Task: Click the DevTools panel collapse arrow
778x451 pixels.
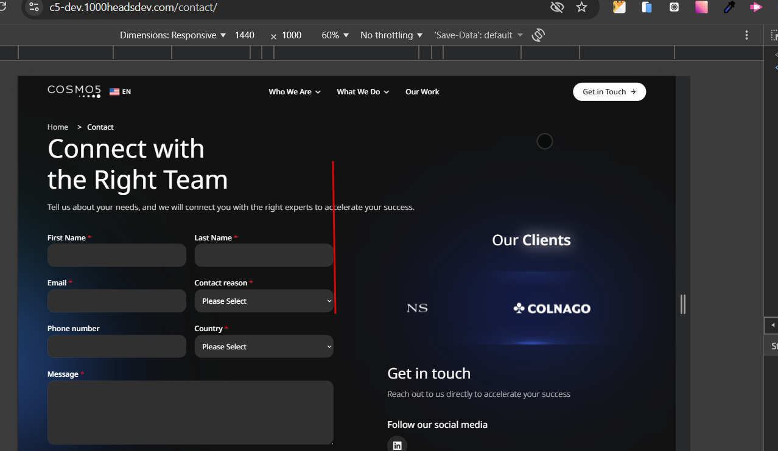Action: 773,326
